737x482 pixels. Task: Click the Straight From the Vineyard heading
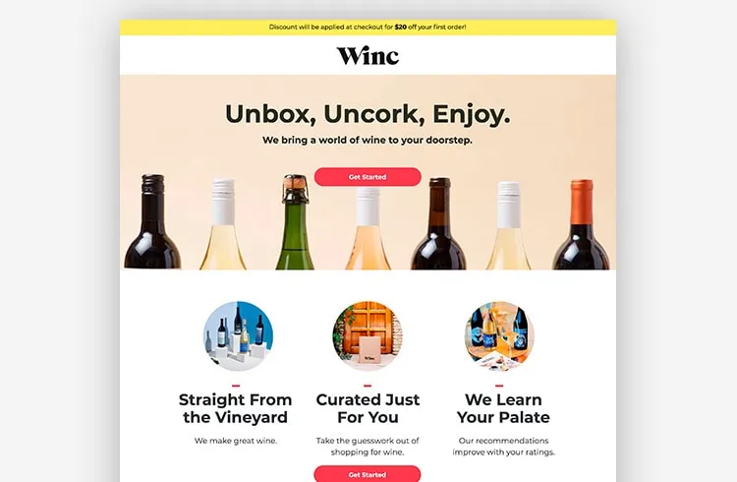[x=236, y=408]
